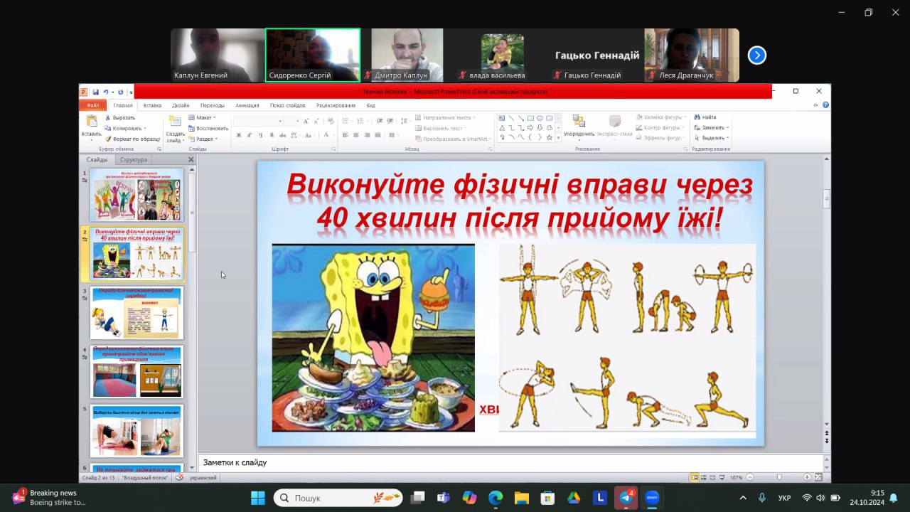Click the zoom out minus button

(749, 477)
